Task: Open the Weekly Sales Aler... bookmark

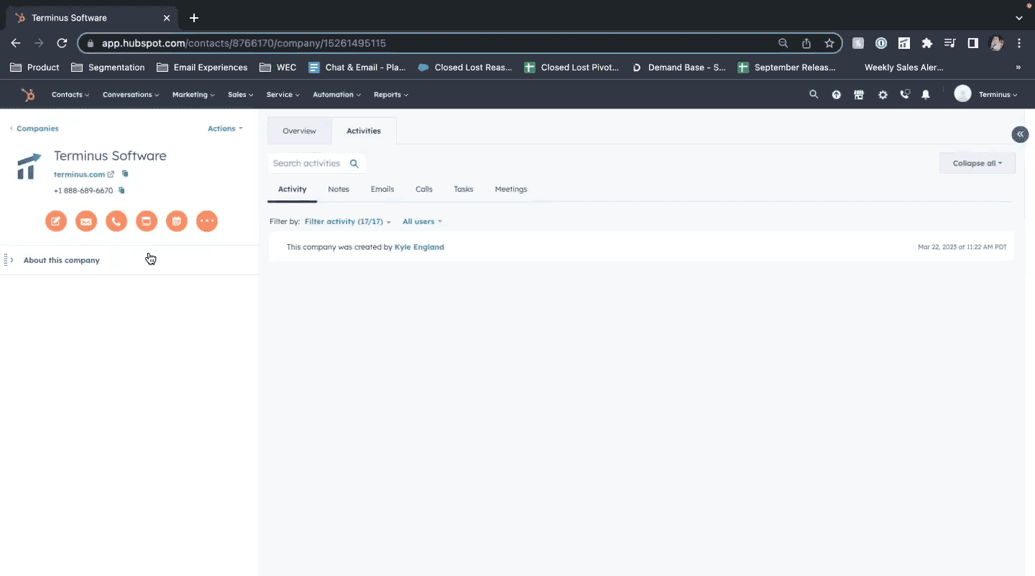Action: pos(903,68)
